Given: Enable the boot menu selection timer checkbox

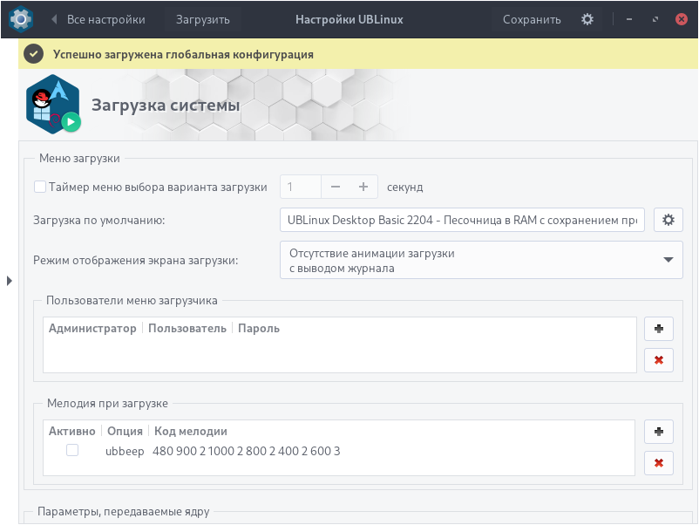Looking at the screenshot, I should click(x=40, y=187).
